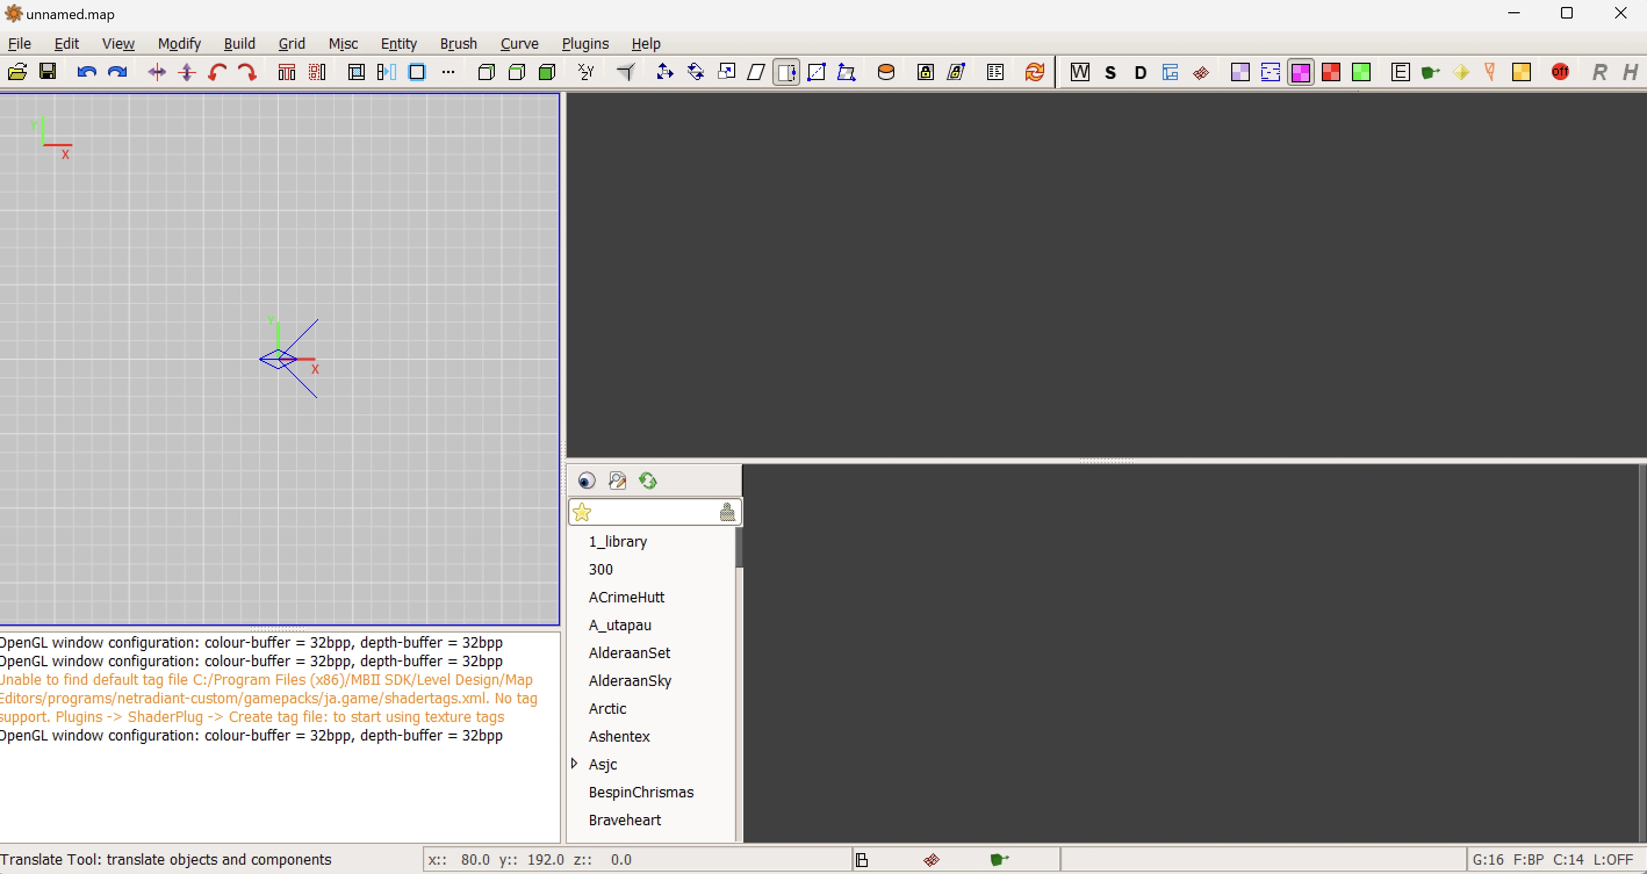Click the red rotate clockwise arrow
Screen dimensions: 1647x874
[247, 71]
